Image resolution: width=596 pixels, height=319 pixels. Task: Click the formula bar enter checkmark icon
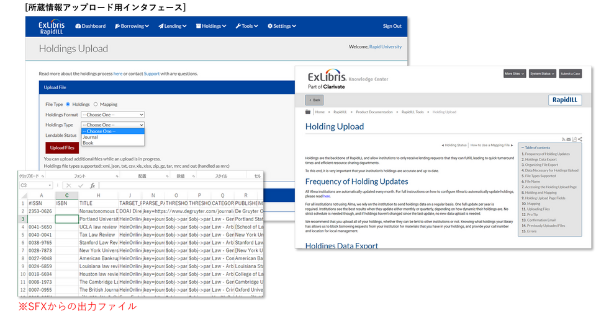pos(81,185)
